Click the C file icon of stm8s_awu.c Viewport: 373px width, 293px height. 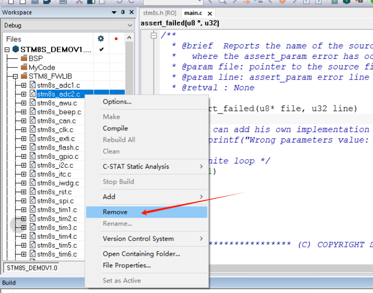click(32, 103)
